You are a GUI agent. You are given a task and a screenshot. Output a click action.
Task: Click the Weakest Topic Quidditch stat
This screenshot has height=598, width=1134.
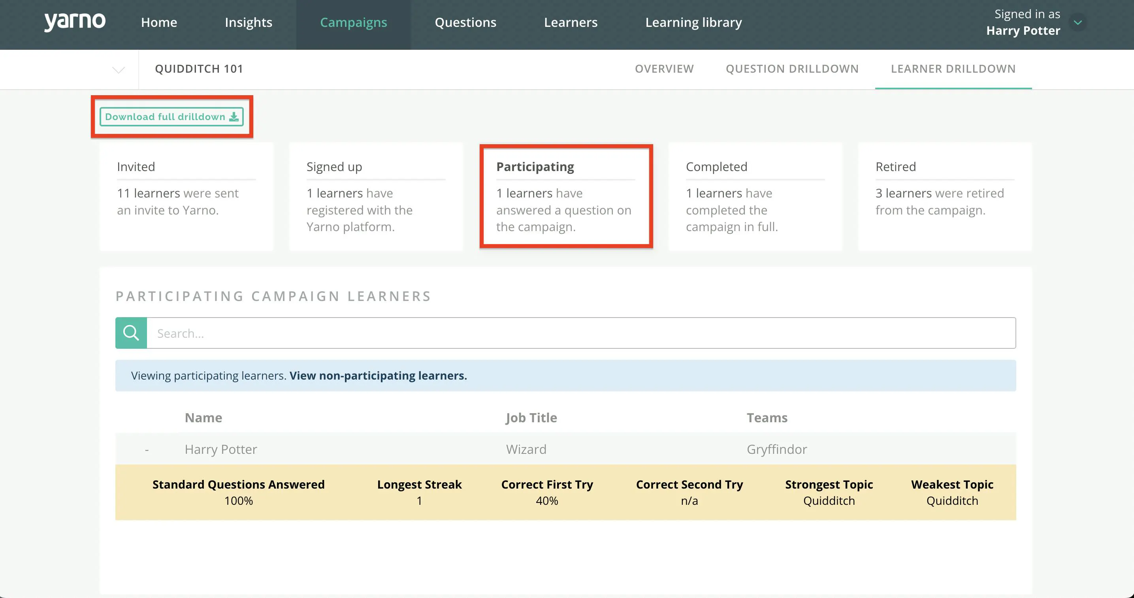tap(952, 493)
